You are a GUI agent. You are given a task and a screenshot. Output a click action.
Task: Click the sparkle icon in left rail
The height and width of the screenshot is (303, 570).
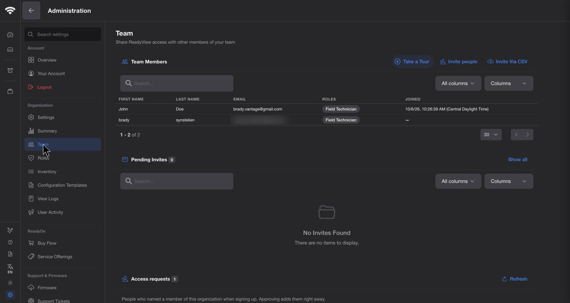(x=10, y=231)
